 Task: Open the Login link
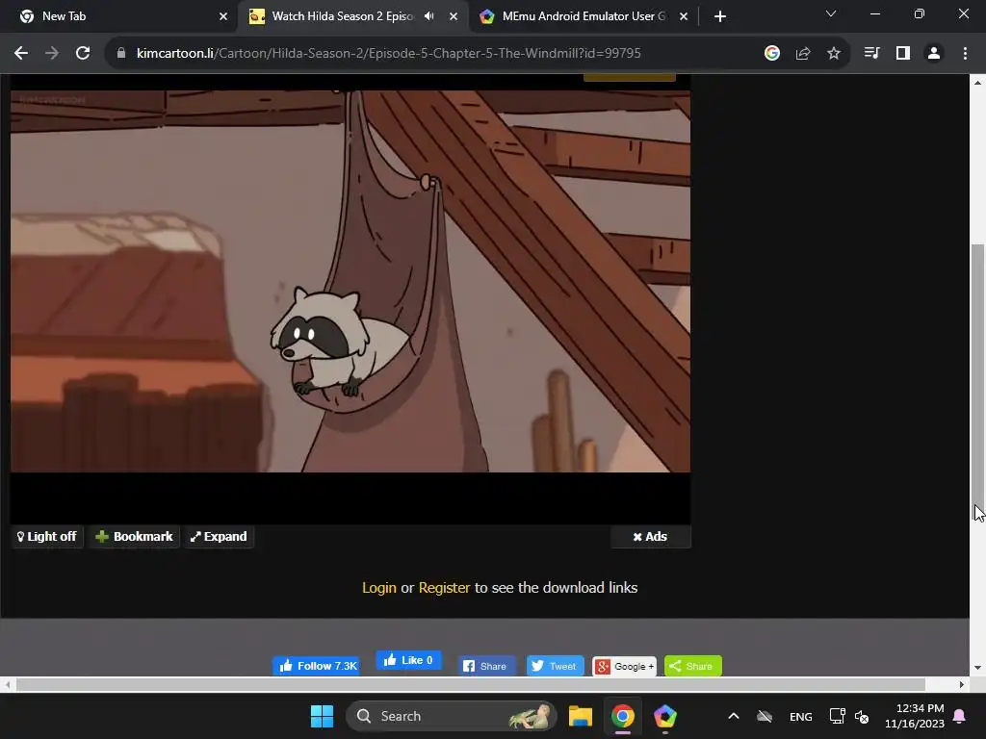379,588
